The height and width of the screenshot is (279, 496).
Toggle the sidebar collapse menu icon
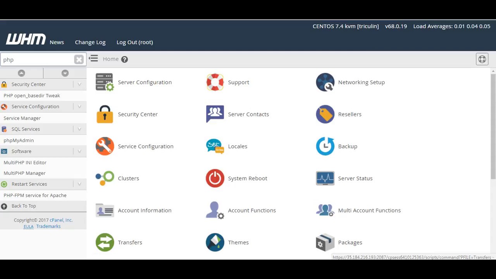(93, 59)
